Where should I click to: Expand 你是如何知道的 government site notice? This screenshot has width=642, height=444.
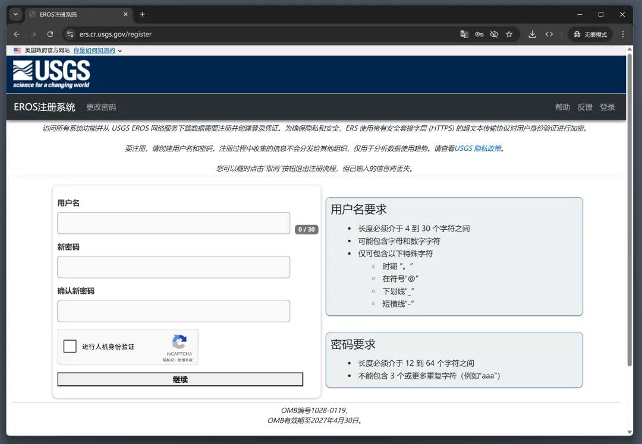[x=98, y=50]
